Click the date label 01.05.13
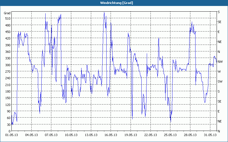The width and height of the screenshot is (228, 142). click(11, 135)
